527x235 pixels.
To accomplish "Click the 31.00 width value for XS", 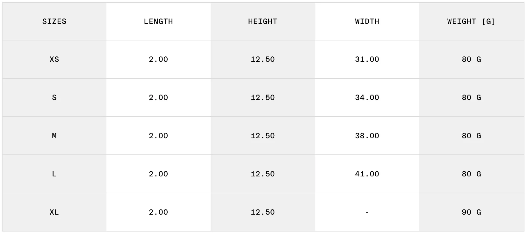I will (x=367, y=59).
